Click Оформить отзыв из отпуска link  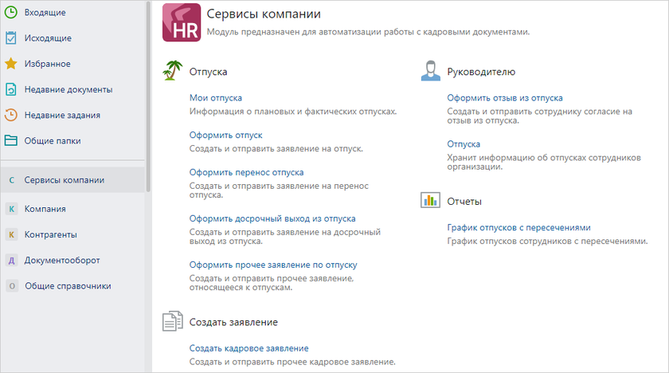coord(504,98)
